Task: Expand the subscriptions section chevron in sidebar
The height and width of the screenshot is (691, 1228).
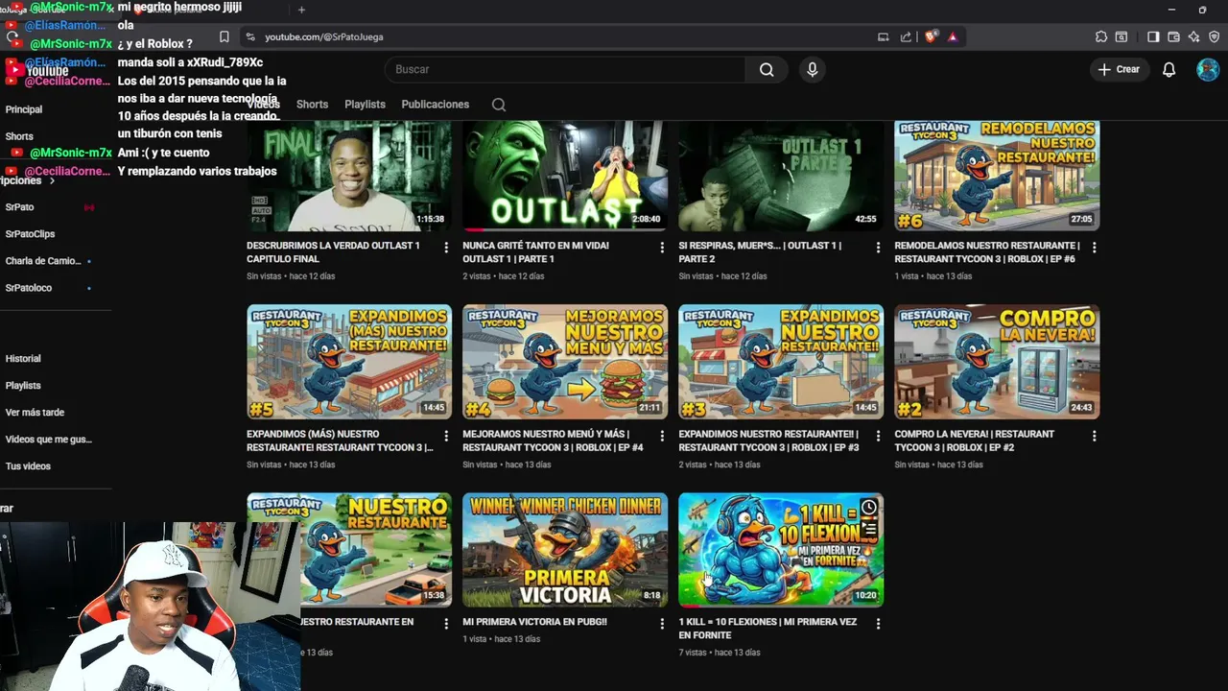Action: pos(52,180)
